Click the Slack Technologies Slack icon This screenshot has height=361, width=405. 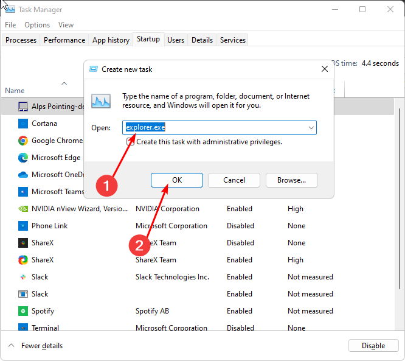(23, 277)
